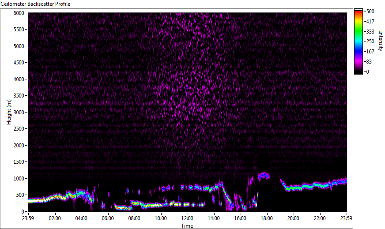Viewport: 385px width, 229px height.
Task: Click the 04:00 time axis tick label
Action: coord(81,218)
